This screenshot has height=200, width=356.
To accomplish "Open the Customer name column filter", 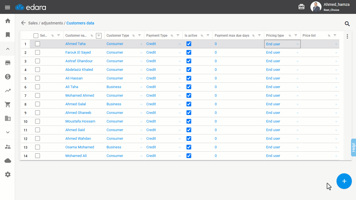I will [x=98, y=36].
